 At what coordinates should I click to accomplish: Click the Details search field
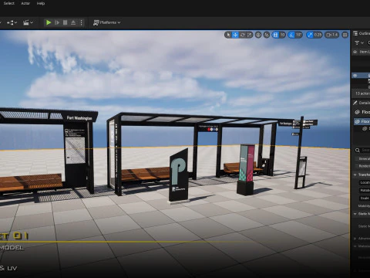tap(362, 150)
